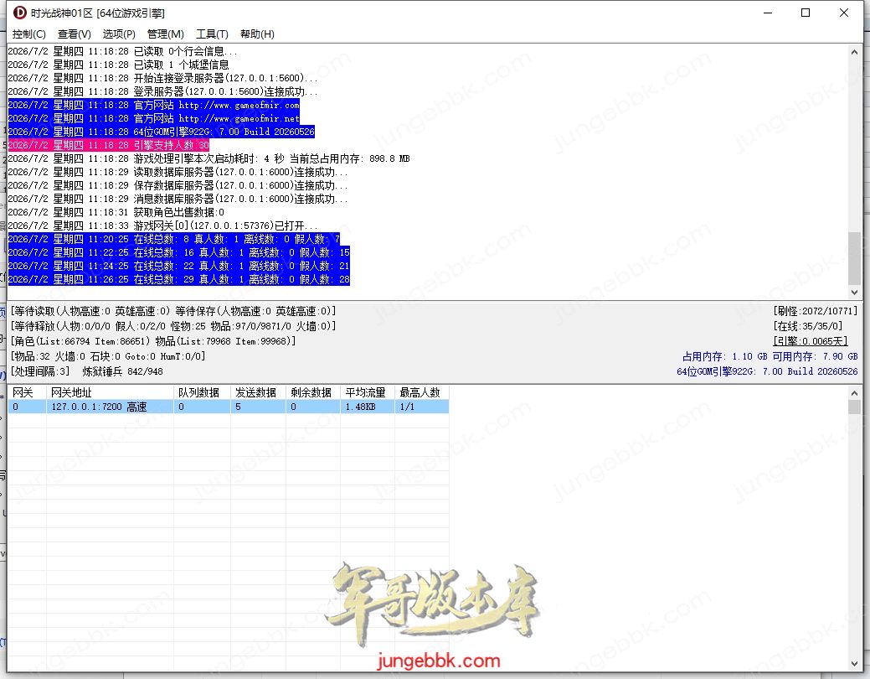Click log panel scroll up arrow
Image resolution: width=870 pixels, height=679 pixels.
pyautogui.click(x=854, y=52)
